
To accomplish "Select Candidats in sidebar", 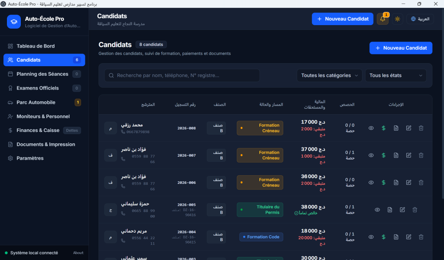I will click(44, 60).
